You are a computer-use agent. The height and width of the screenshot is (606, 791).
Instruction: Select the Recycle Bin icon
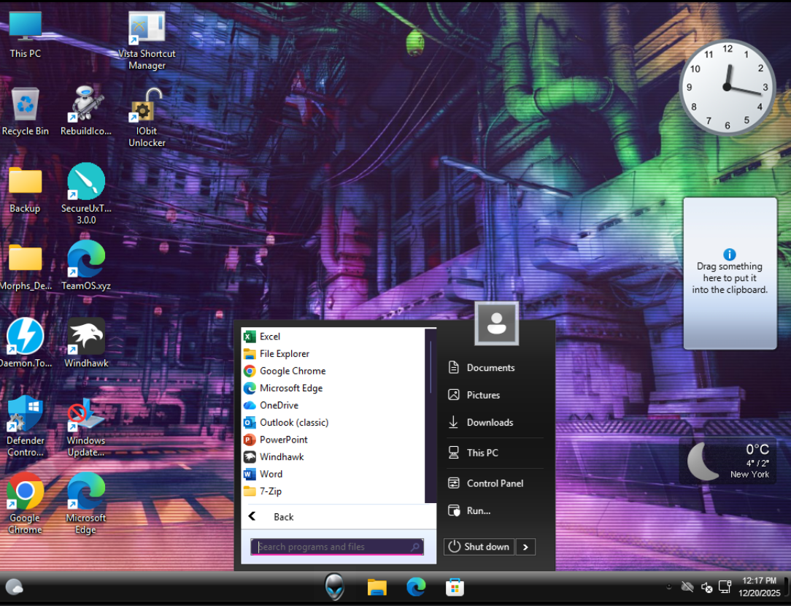point(26,111)
